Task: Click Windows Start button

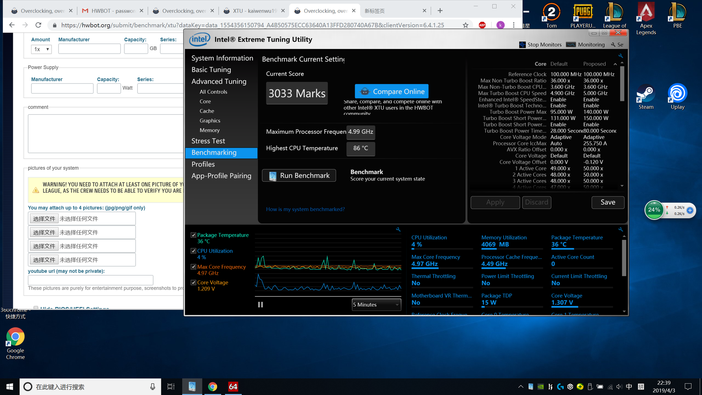Action: point(10,387)
